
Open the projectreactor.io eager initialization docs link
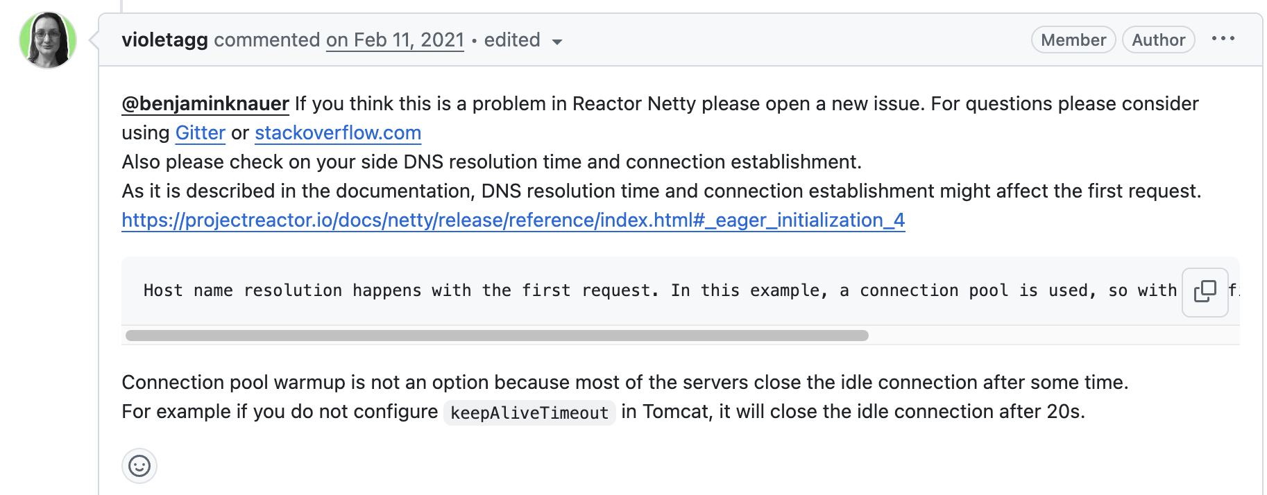(513, 220)
